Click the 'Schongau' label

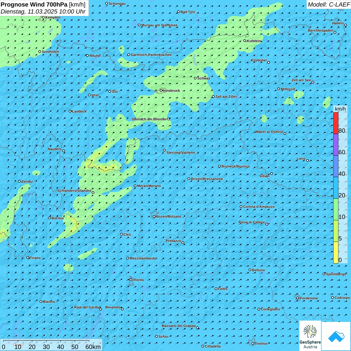point(117,4)
